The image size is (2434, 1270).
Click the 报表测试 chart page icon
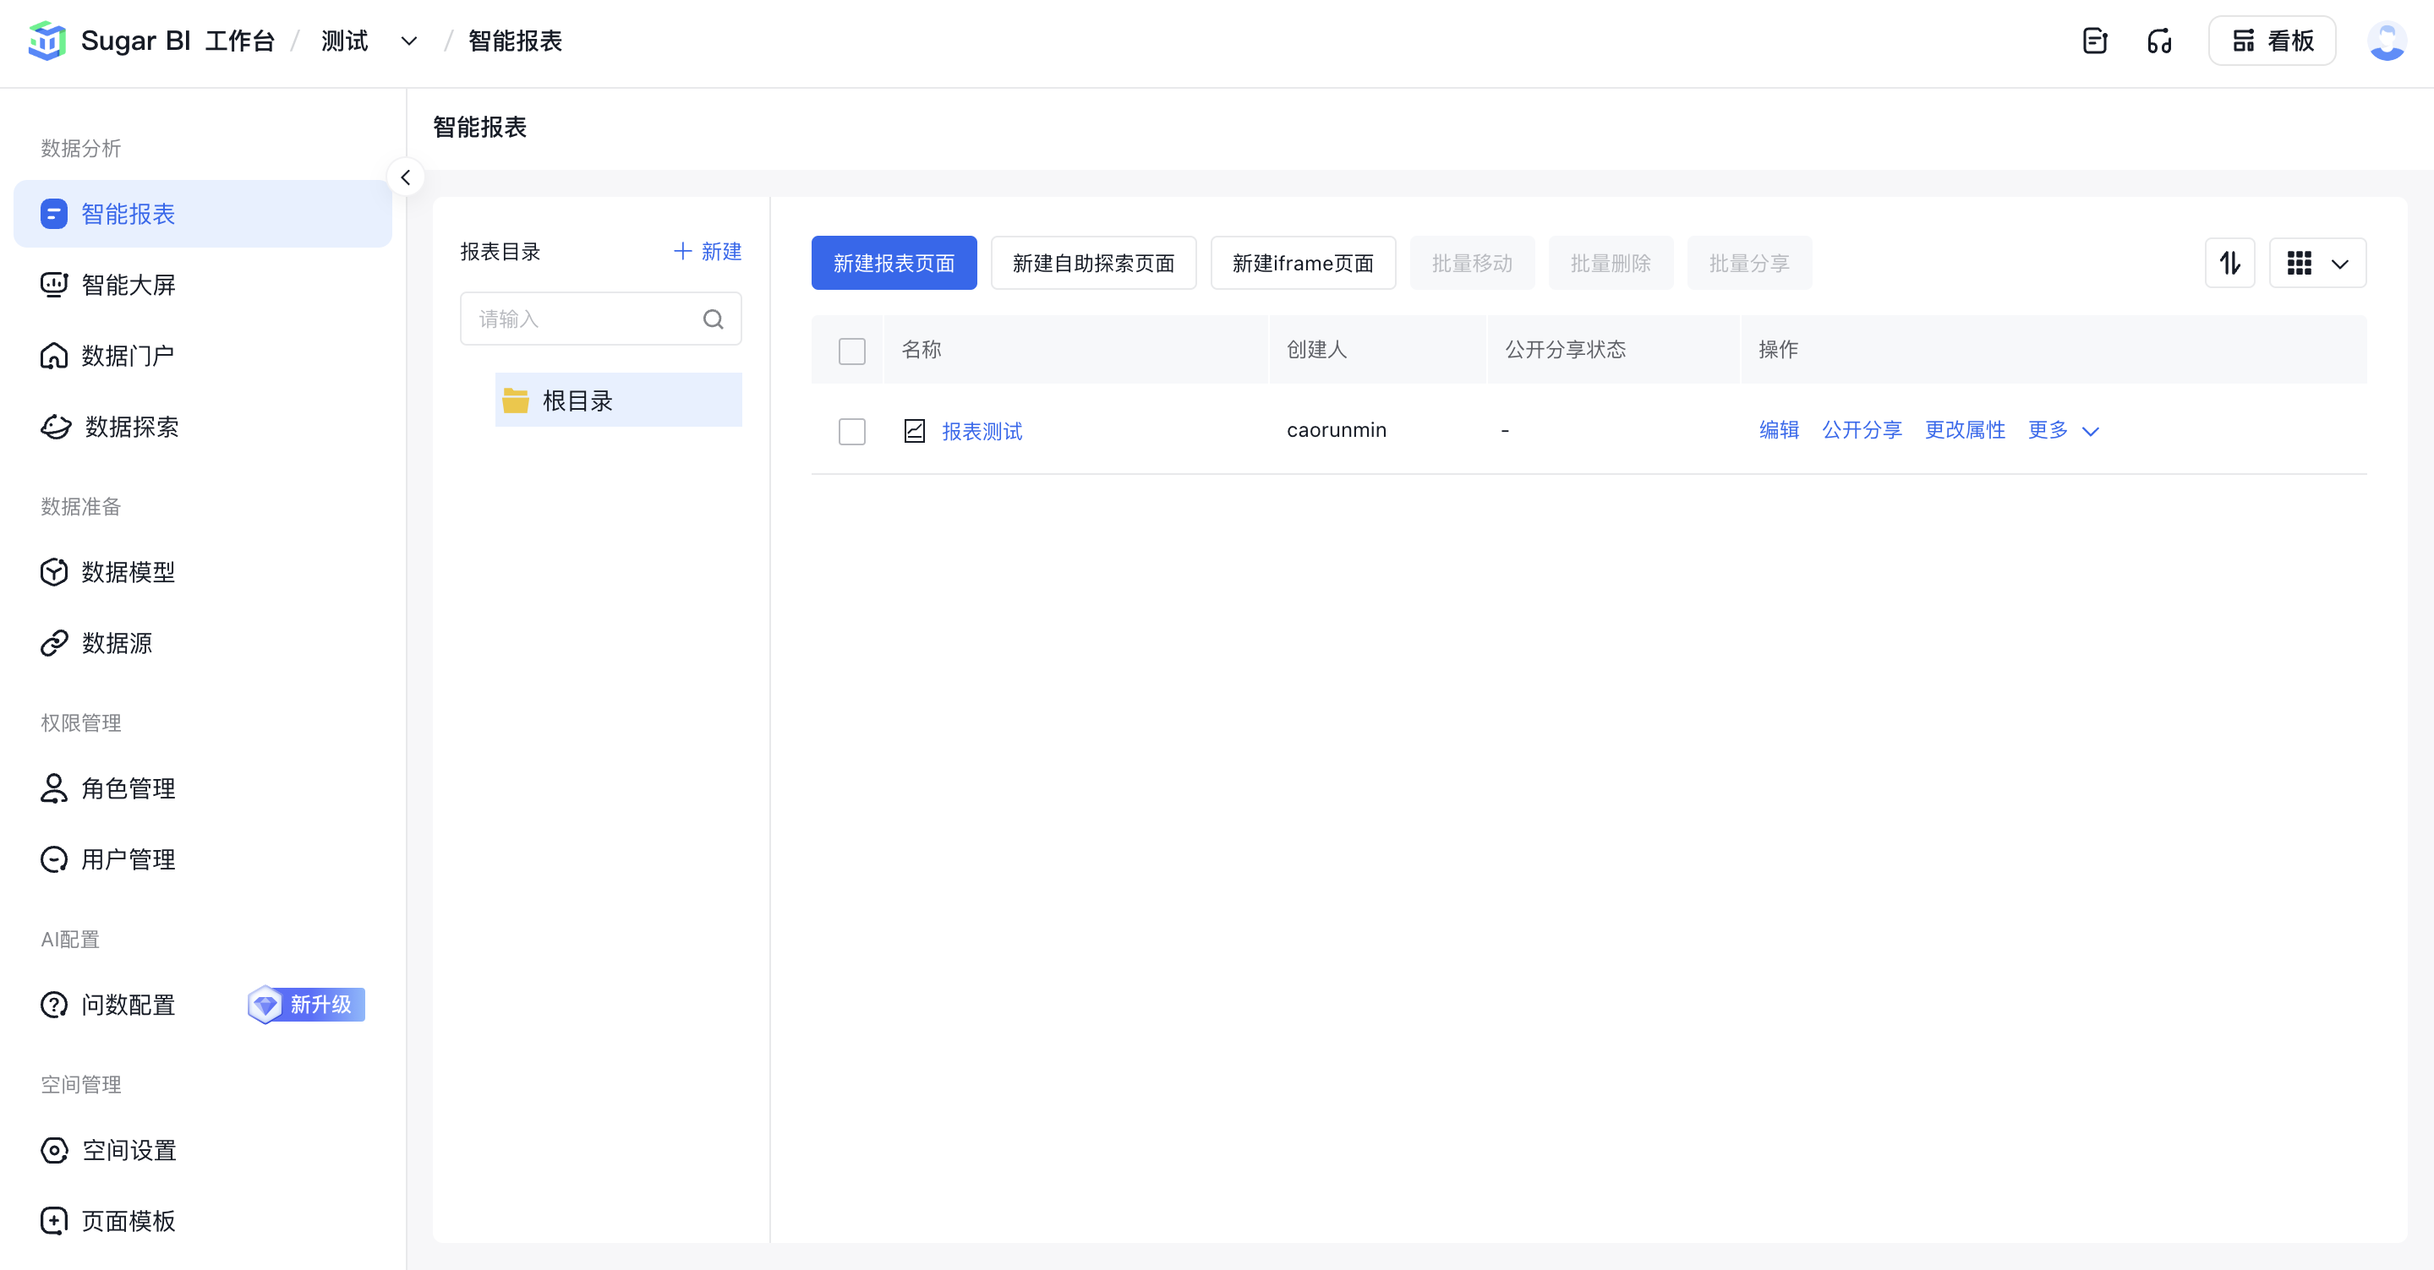[x=914, y=432]
